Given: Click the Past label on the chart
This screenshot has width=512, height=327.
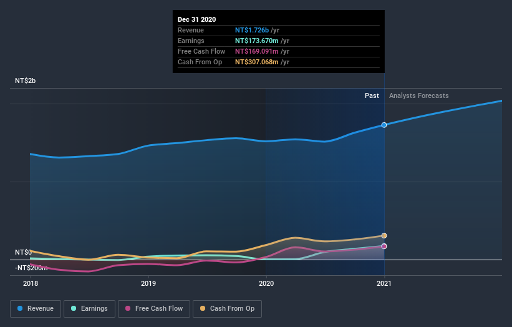Looking at the screenshot, I should [372, 95].
